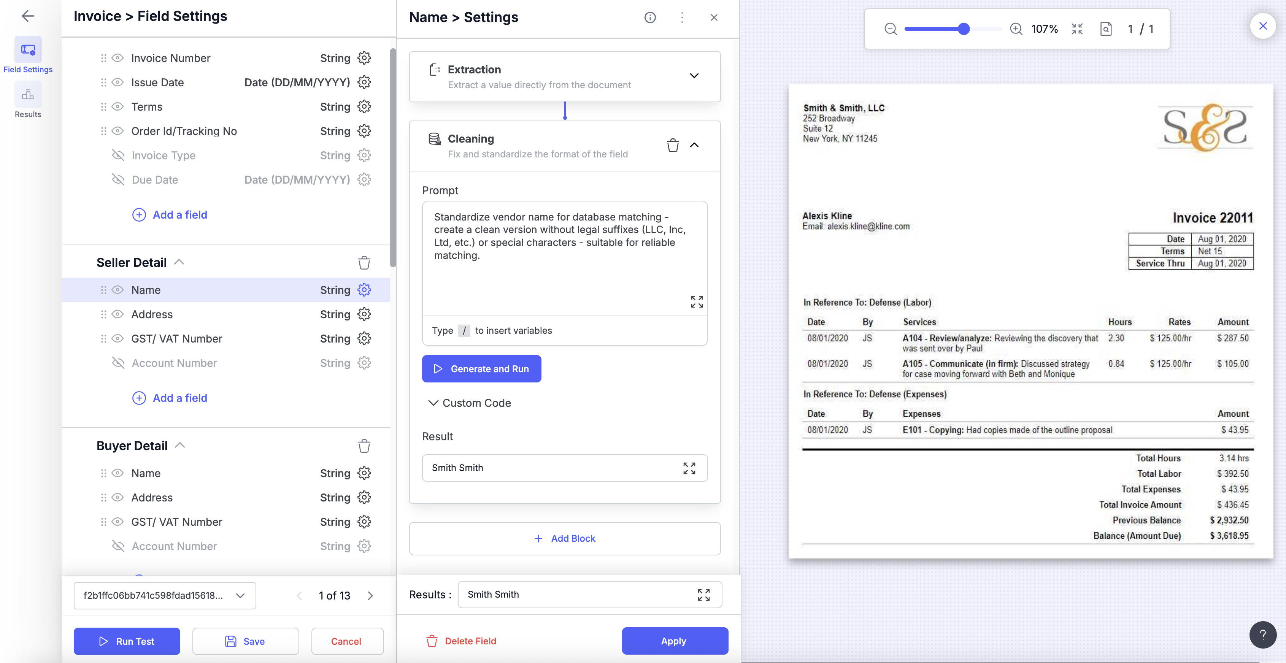1286x663 pixels.
Task: Toggle visibility of Terms field
Action: [x=117, y=106]
